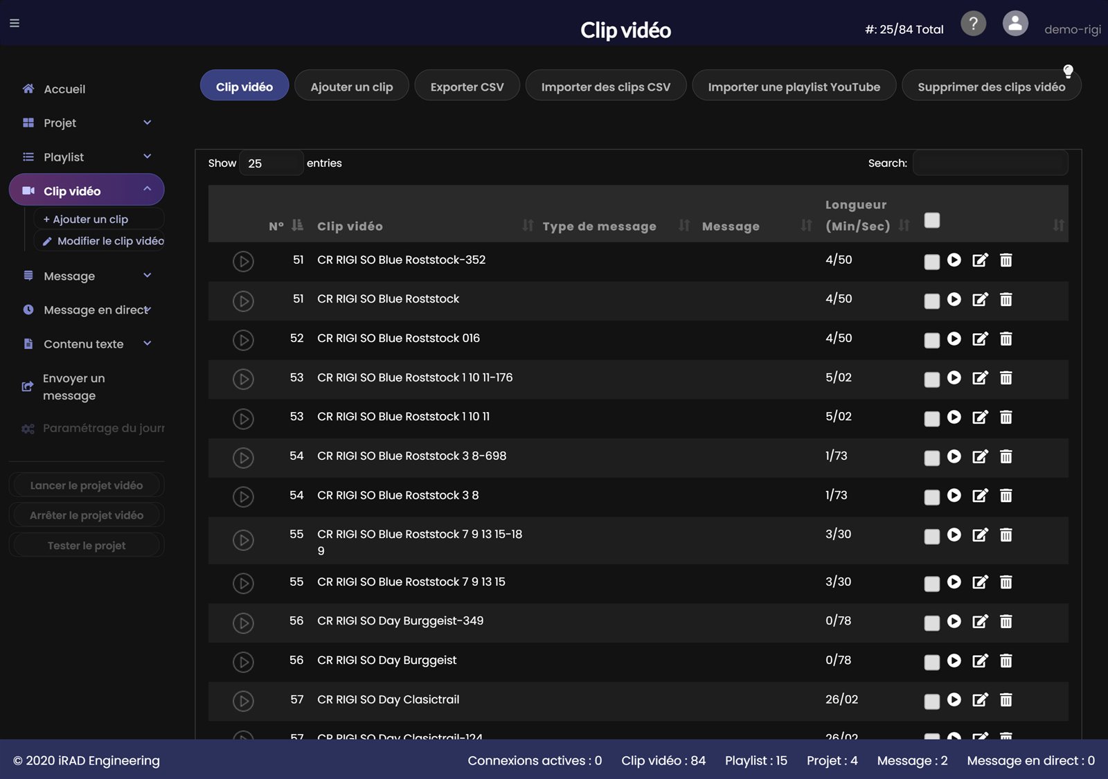This screenshot has height=779, width=1108.
Task: Play clip CR RIGI SO Blue Roststock 3 8-698
Action: (954, 456)
